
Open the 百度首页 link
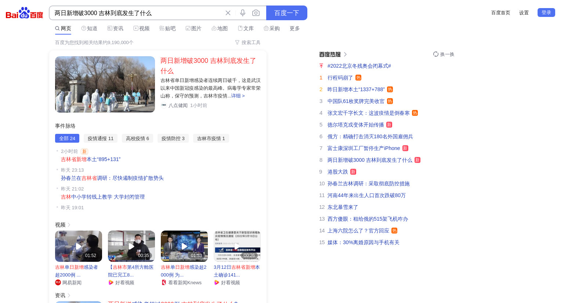(x=501, y=13)
